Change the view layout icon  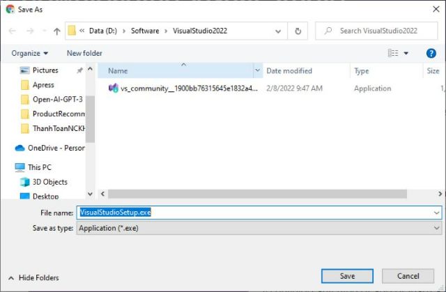point(393,53)
